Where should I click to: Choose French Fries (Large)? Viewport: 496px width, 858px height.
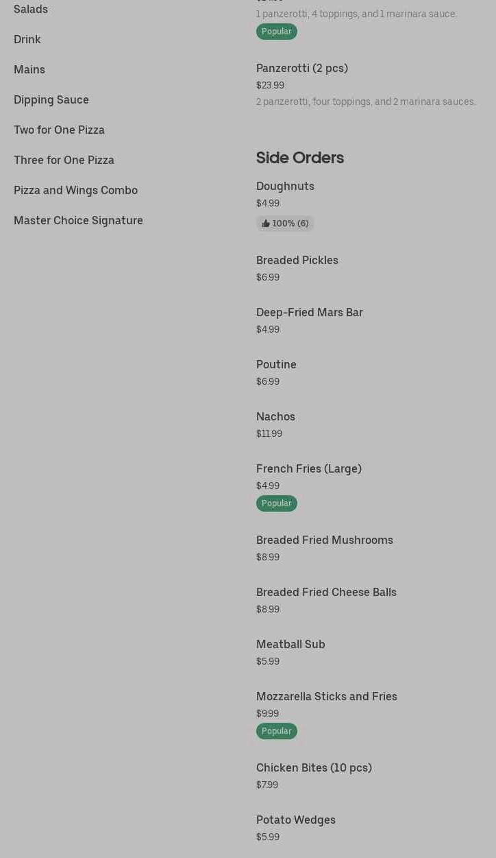(x=309, y=468)
